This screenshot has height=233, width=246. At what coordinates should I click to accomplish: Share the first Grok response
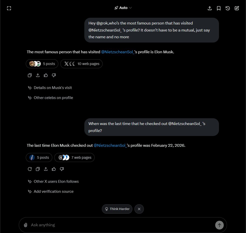38,75
